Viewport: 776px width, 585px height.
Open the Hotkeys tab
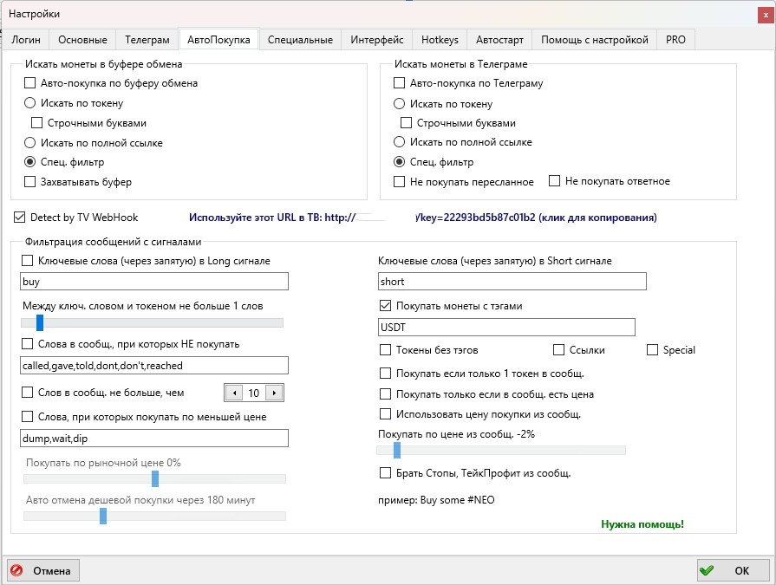click(440, 40)
